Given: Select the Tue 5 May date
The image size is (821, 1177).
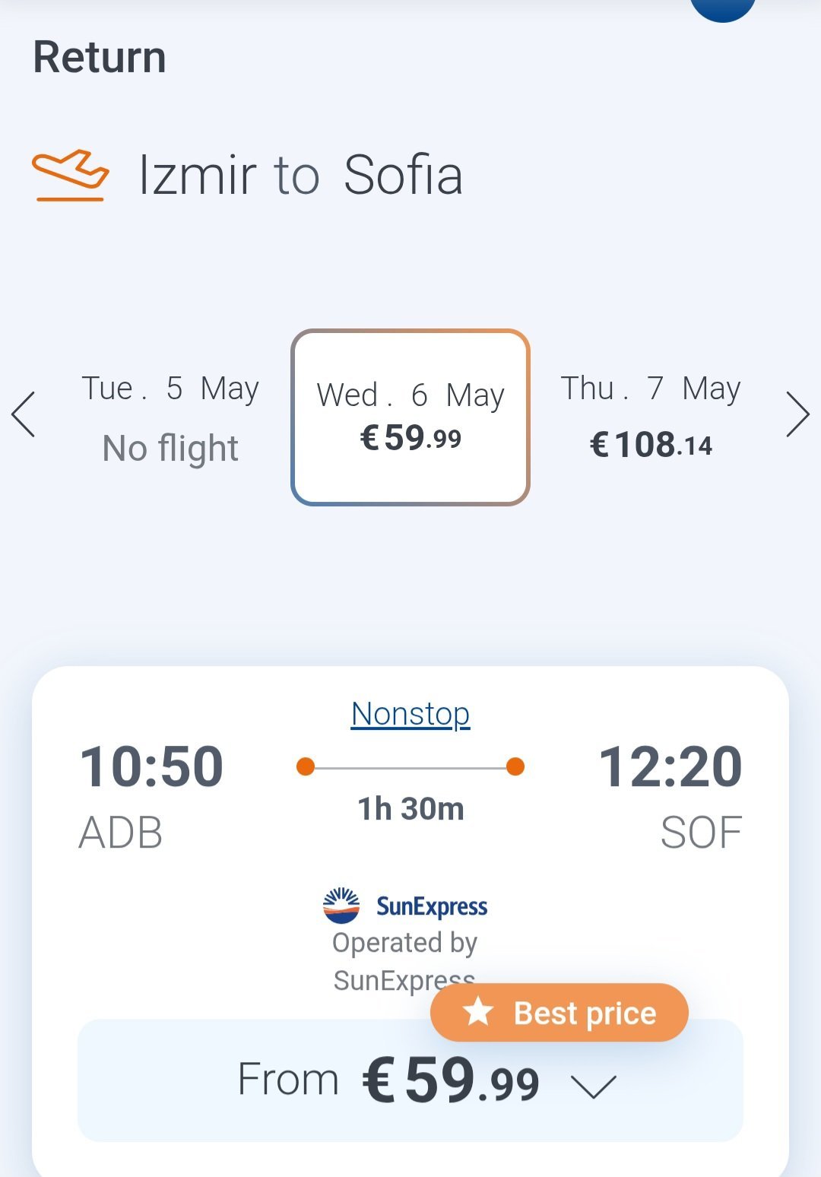Looking at the screenshot, I should pyautogui.click(x=170, y=417).
